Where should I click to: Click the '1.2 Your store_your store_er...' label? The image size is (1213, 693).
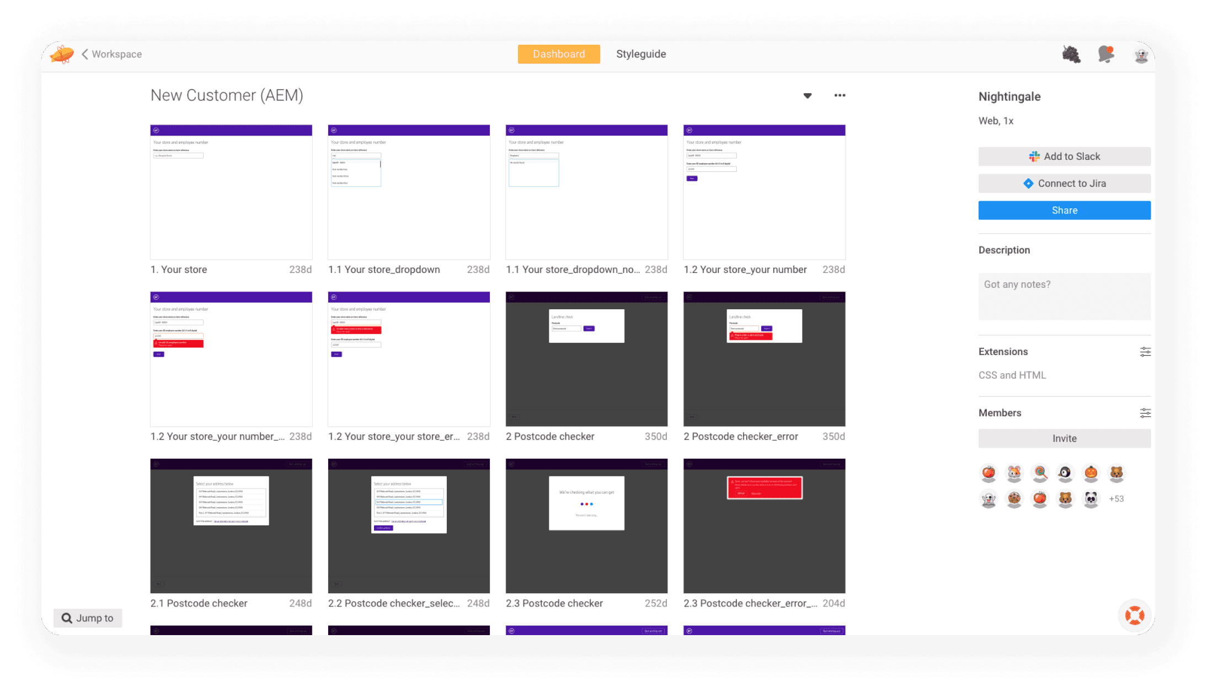point(393,436)
